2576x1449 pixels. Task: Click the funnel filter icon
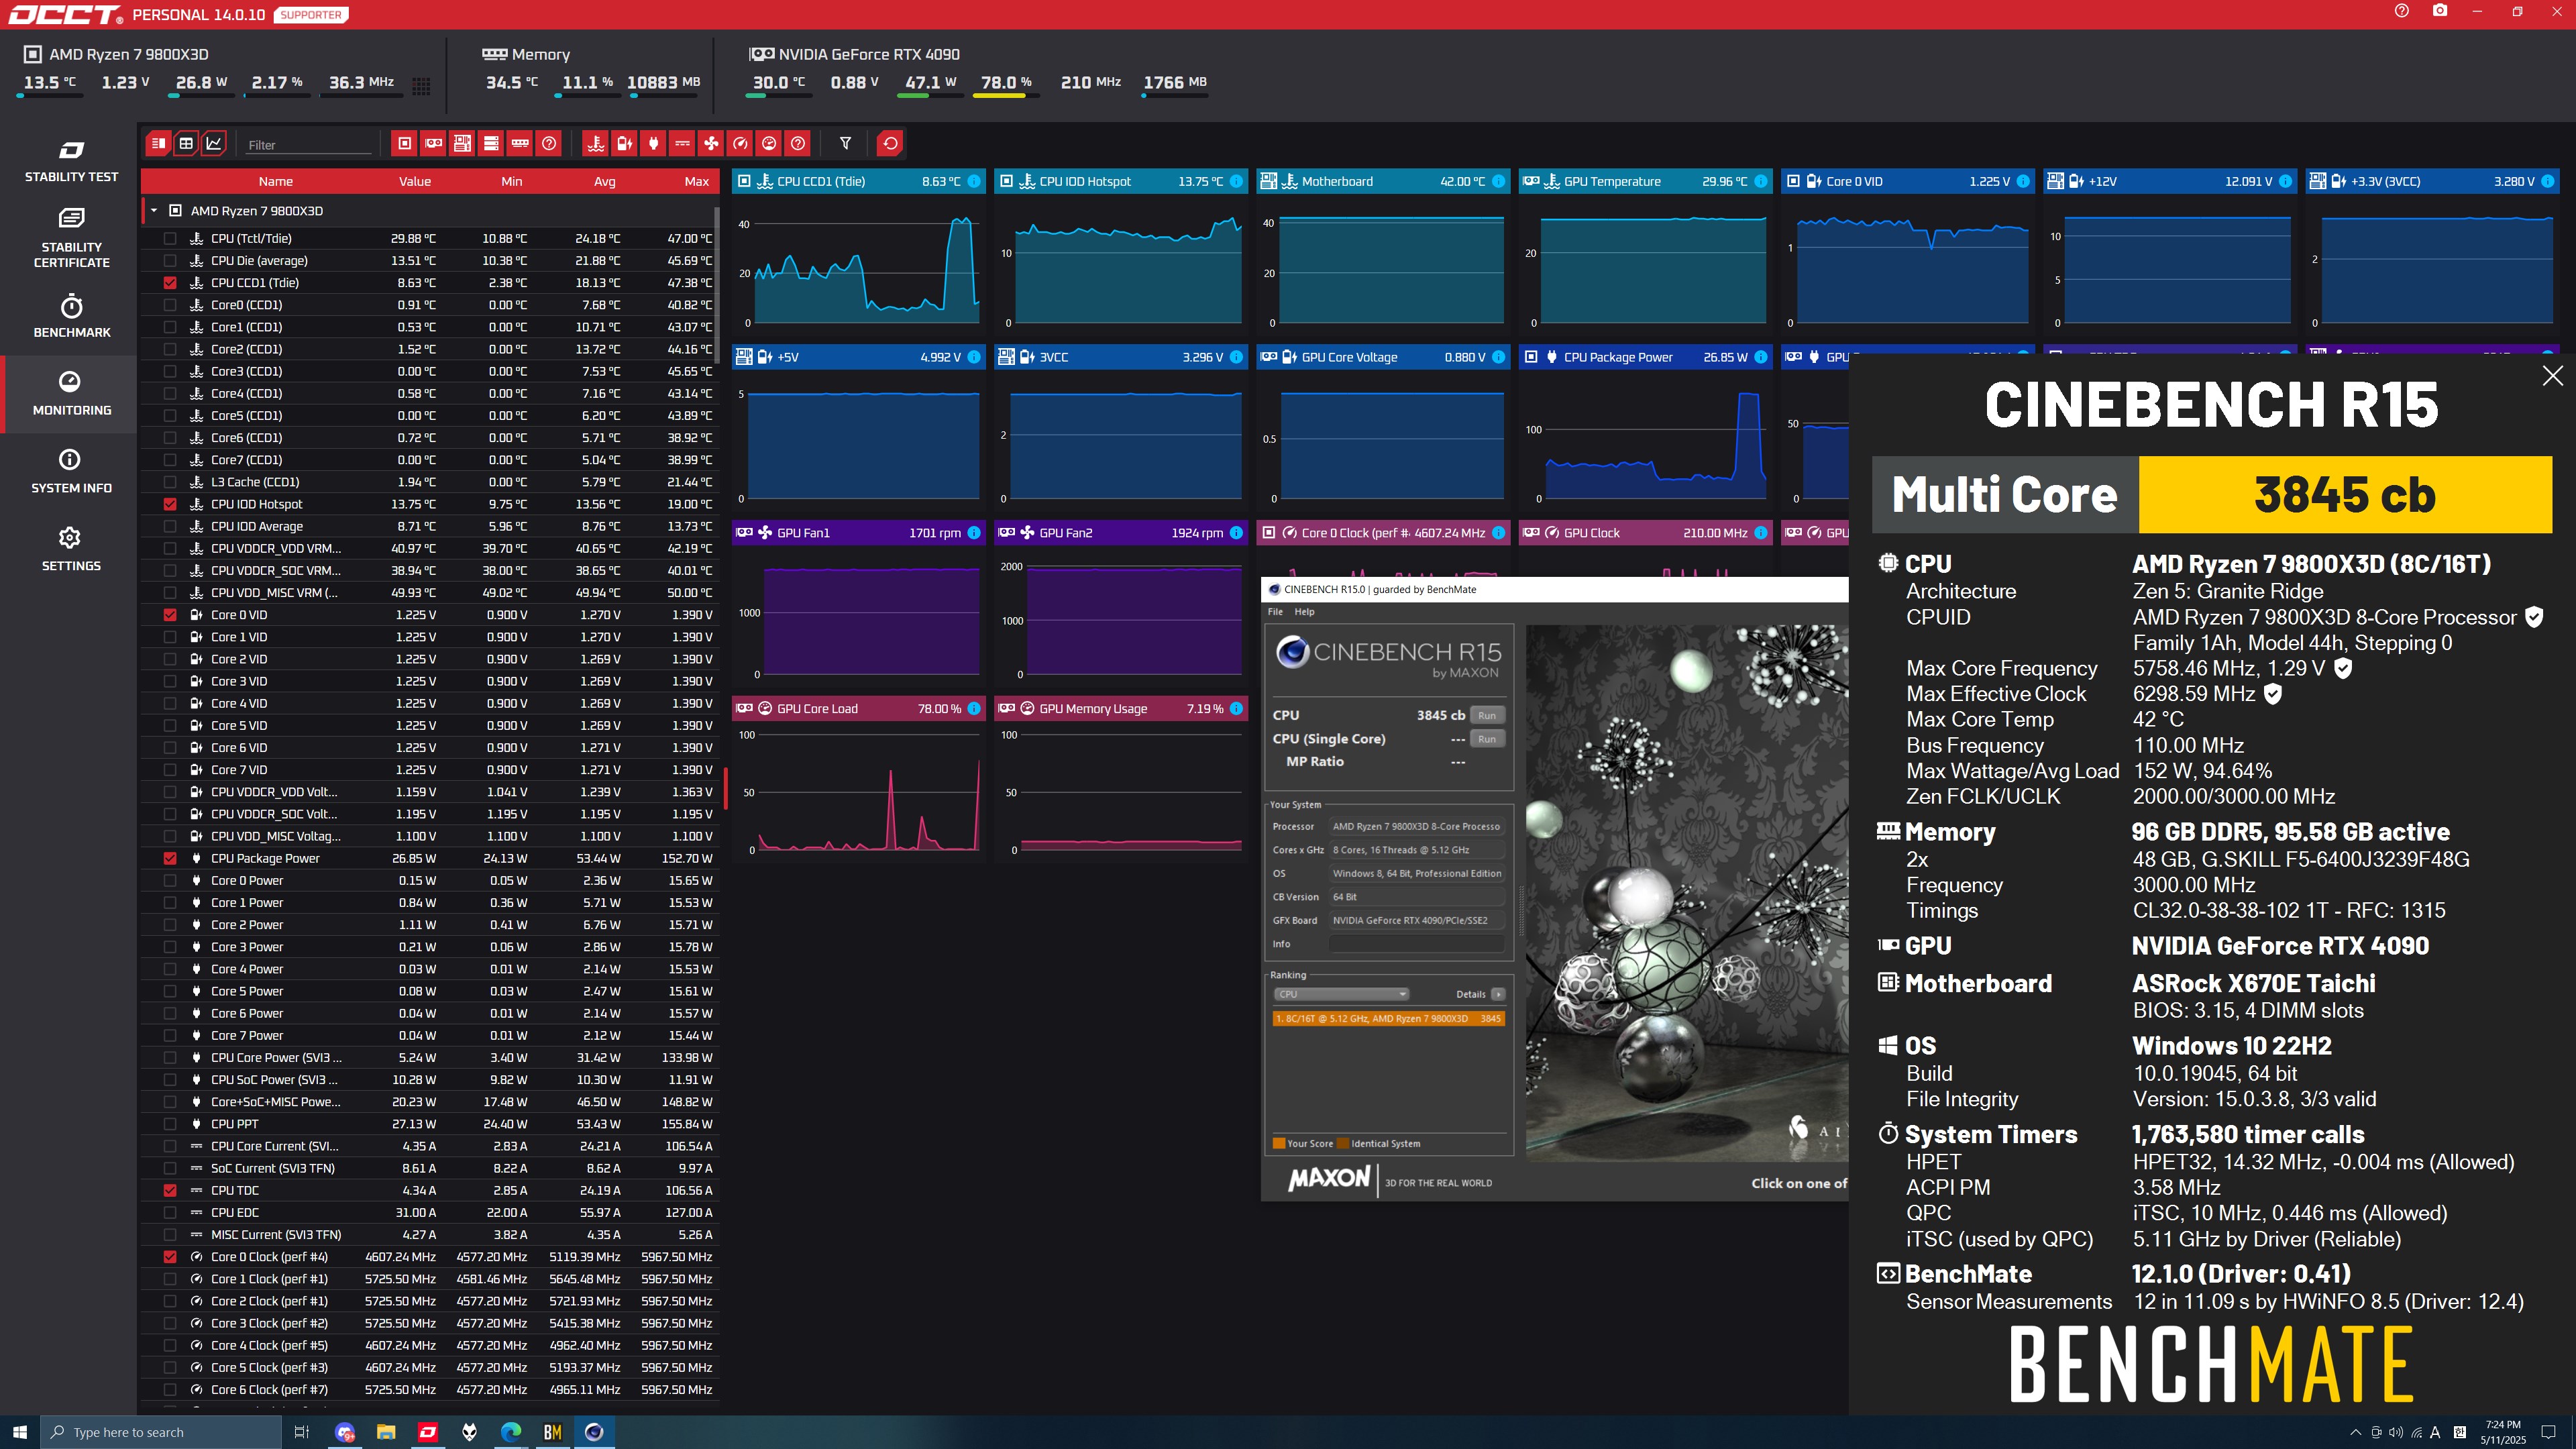(845, 144)
